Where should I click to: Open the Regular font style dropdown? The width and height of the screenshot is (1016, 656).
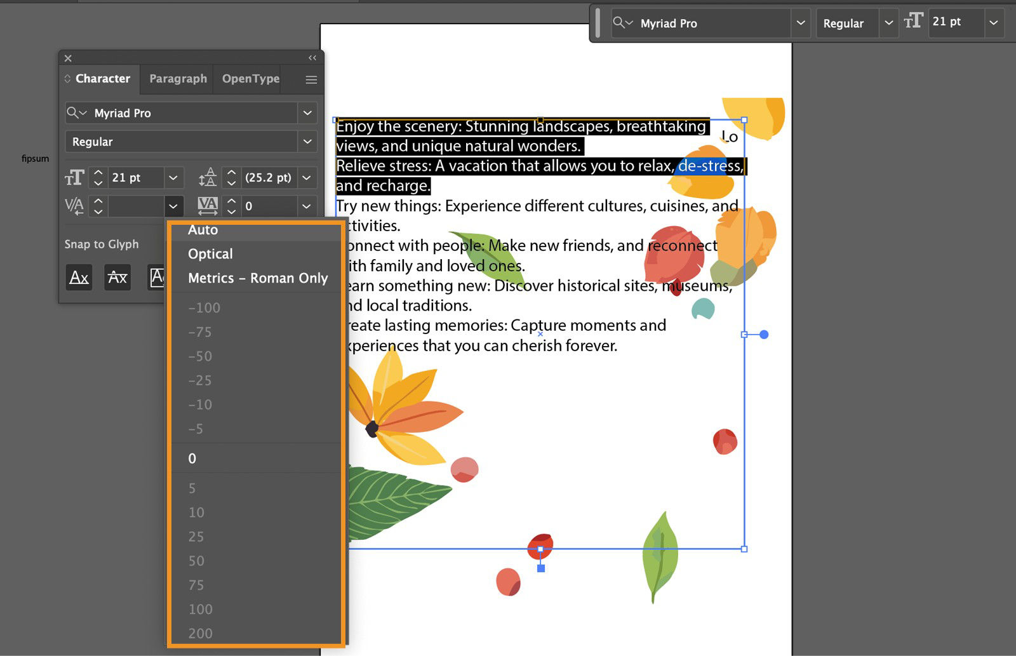[x=307, y=141]
